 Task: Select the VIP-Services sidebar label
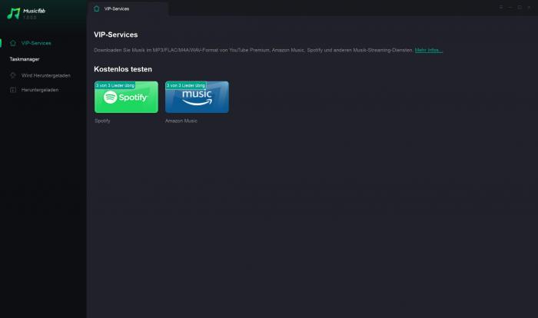(36, 43)
